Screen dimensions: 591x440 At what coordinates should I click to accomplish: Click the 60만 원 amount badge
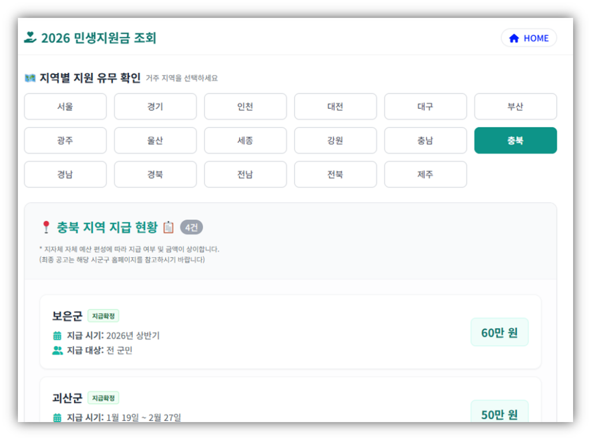click(x=499, y=333)
